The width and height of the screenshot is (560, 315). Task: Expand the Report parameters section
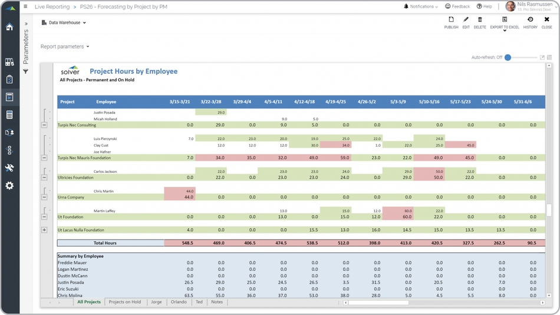[x=65, y=47]
